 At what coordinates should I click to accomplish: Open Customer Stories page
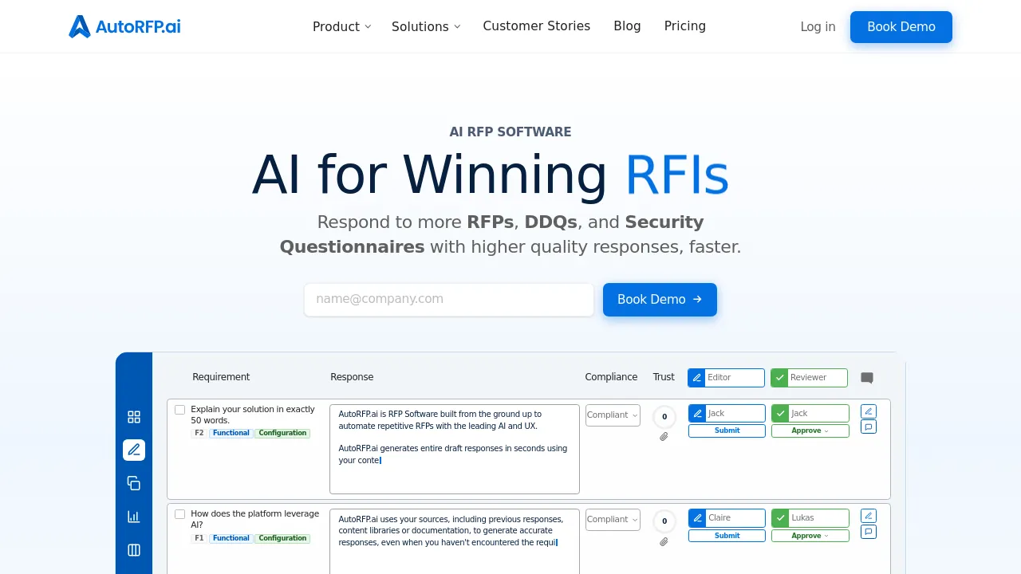(x=537, y=26)
